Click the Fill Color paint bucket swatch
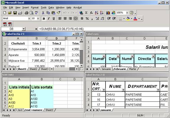This screenshot has height=118, width=170. click(128, 19)
